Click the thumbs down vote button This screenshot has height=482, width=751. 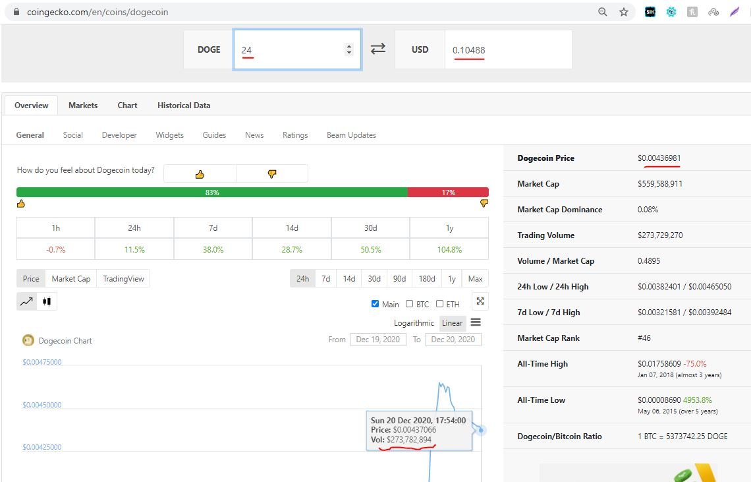pos(271,174)
